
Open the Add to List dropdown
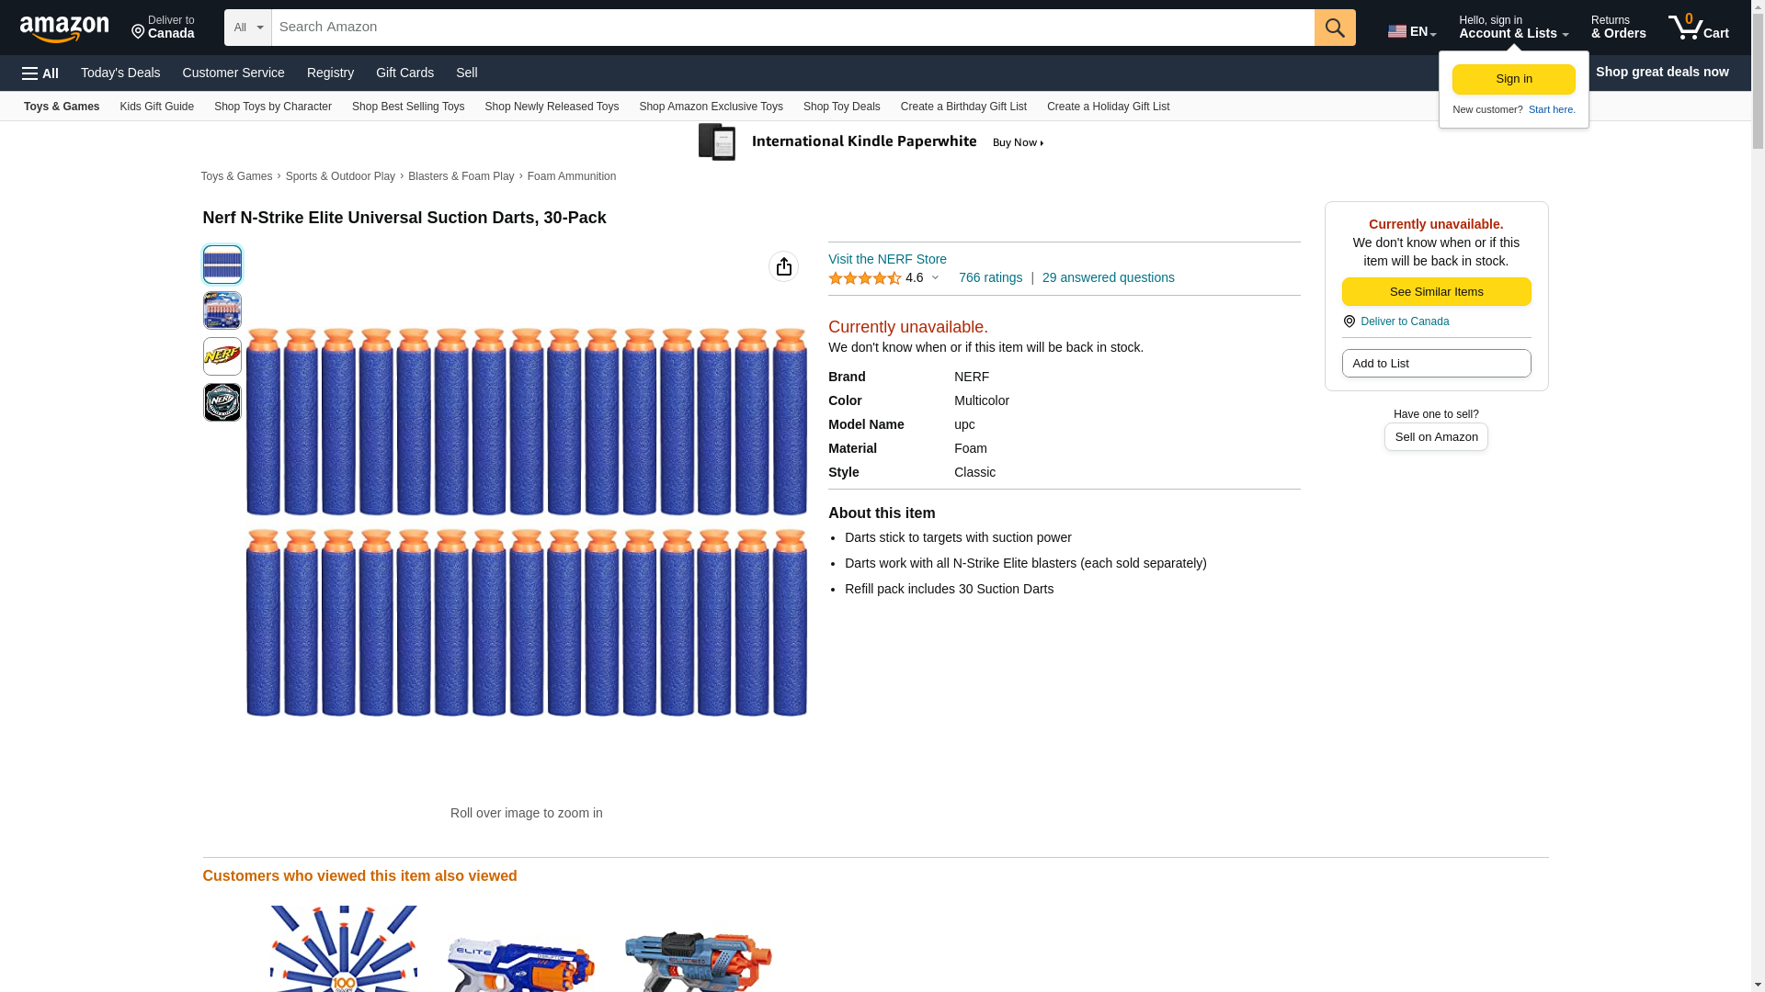point(1435,364)
